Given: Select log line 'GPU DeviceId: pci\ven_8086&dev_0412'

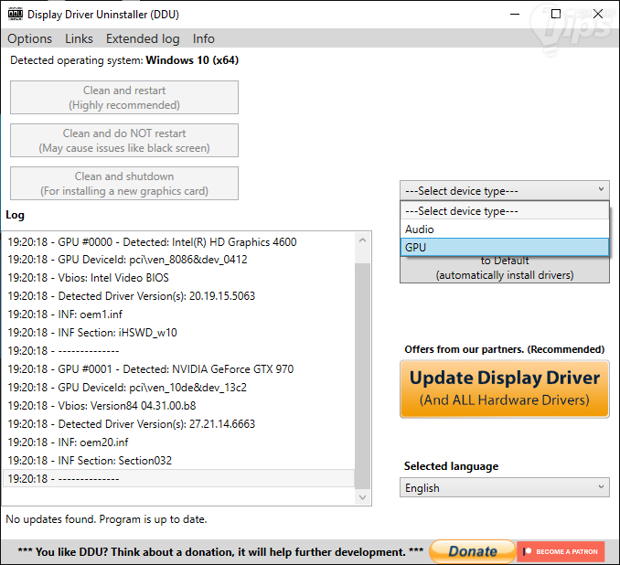Looking at the screenshot, I should pos(178,260).
